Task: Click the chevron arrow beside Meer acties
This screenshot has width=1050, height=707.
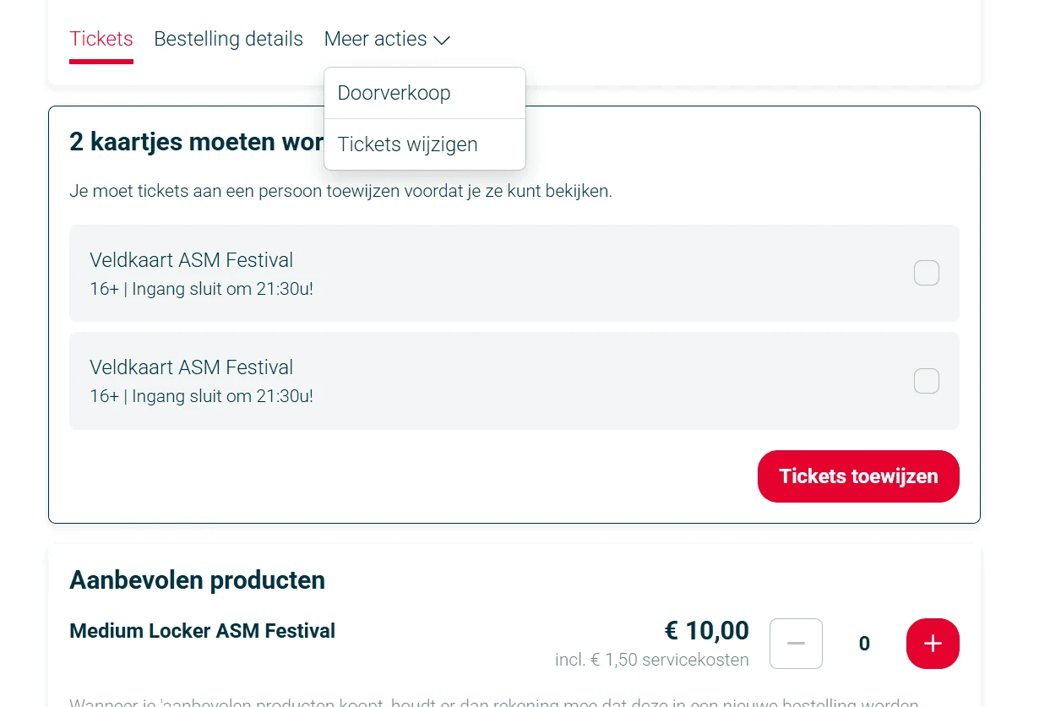Action: (x=442, y=40)
